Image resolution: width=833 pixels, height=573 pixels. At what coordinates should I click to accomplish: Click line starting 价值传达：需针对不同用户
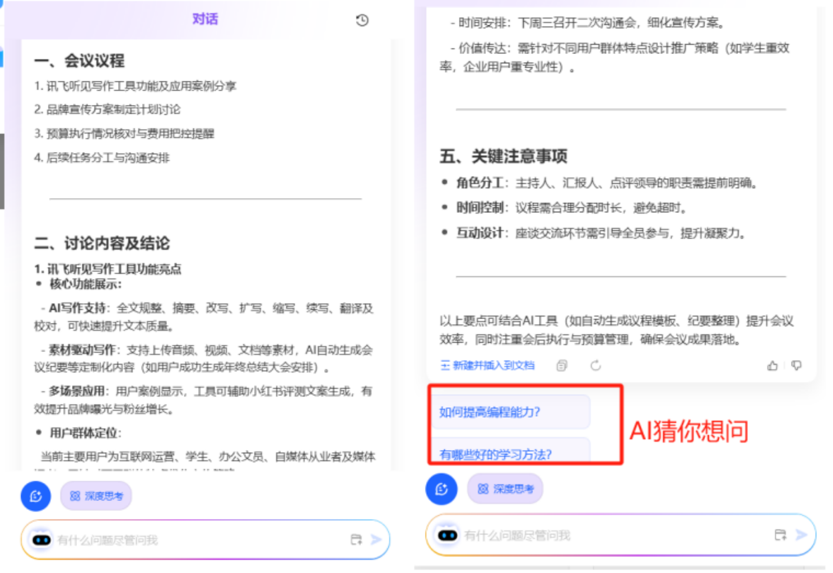pyautogui.click(x=614, y=57)
